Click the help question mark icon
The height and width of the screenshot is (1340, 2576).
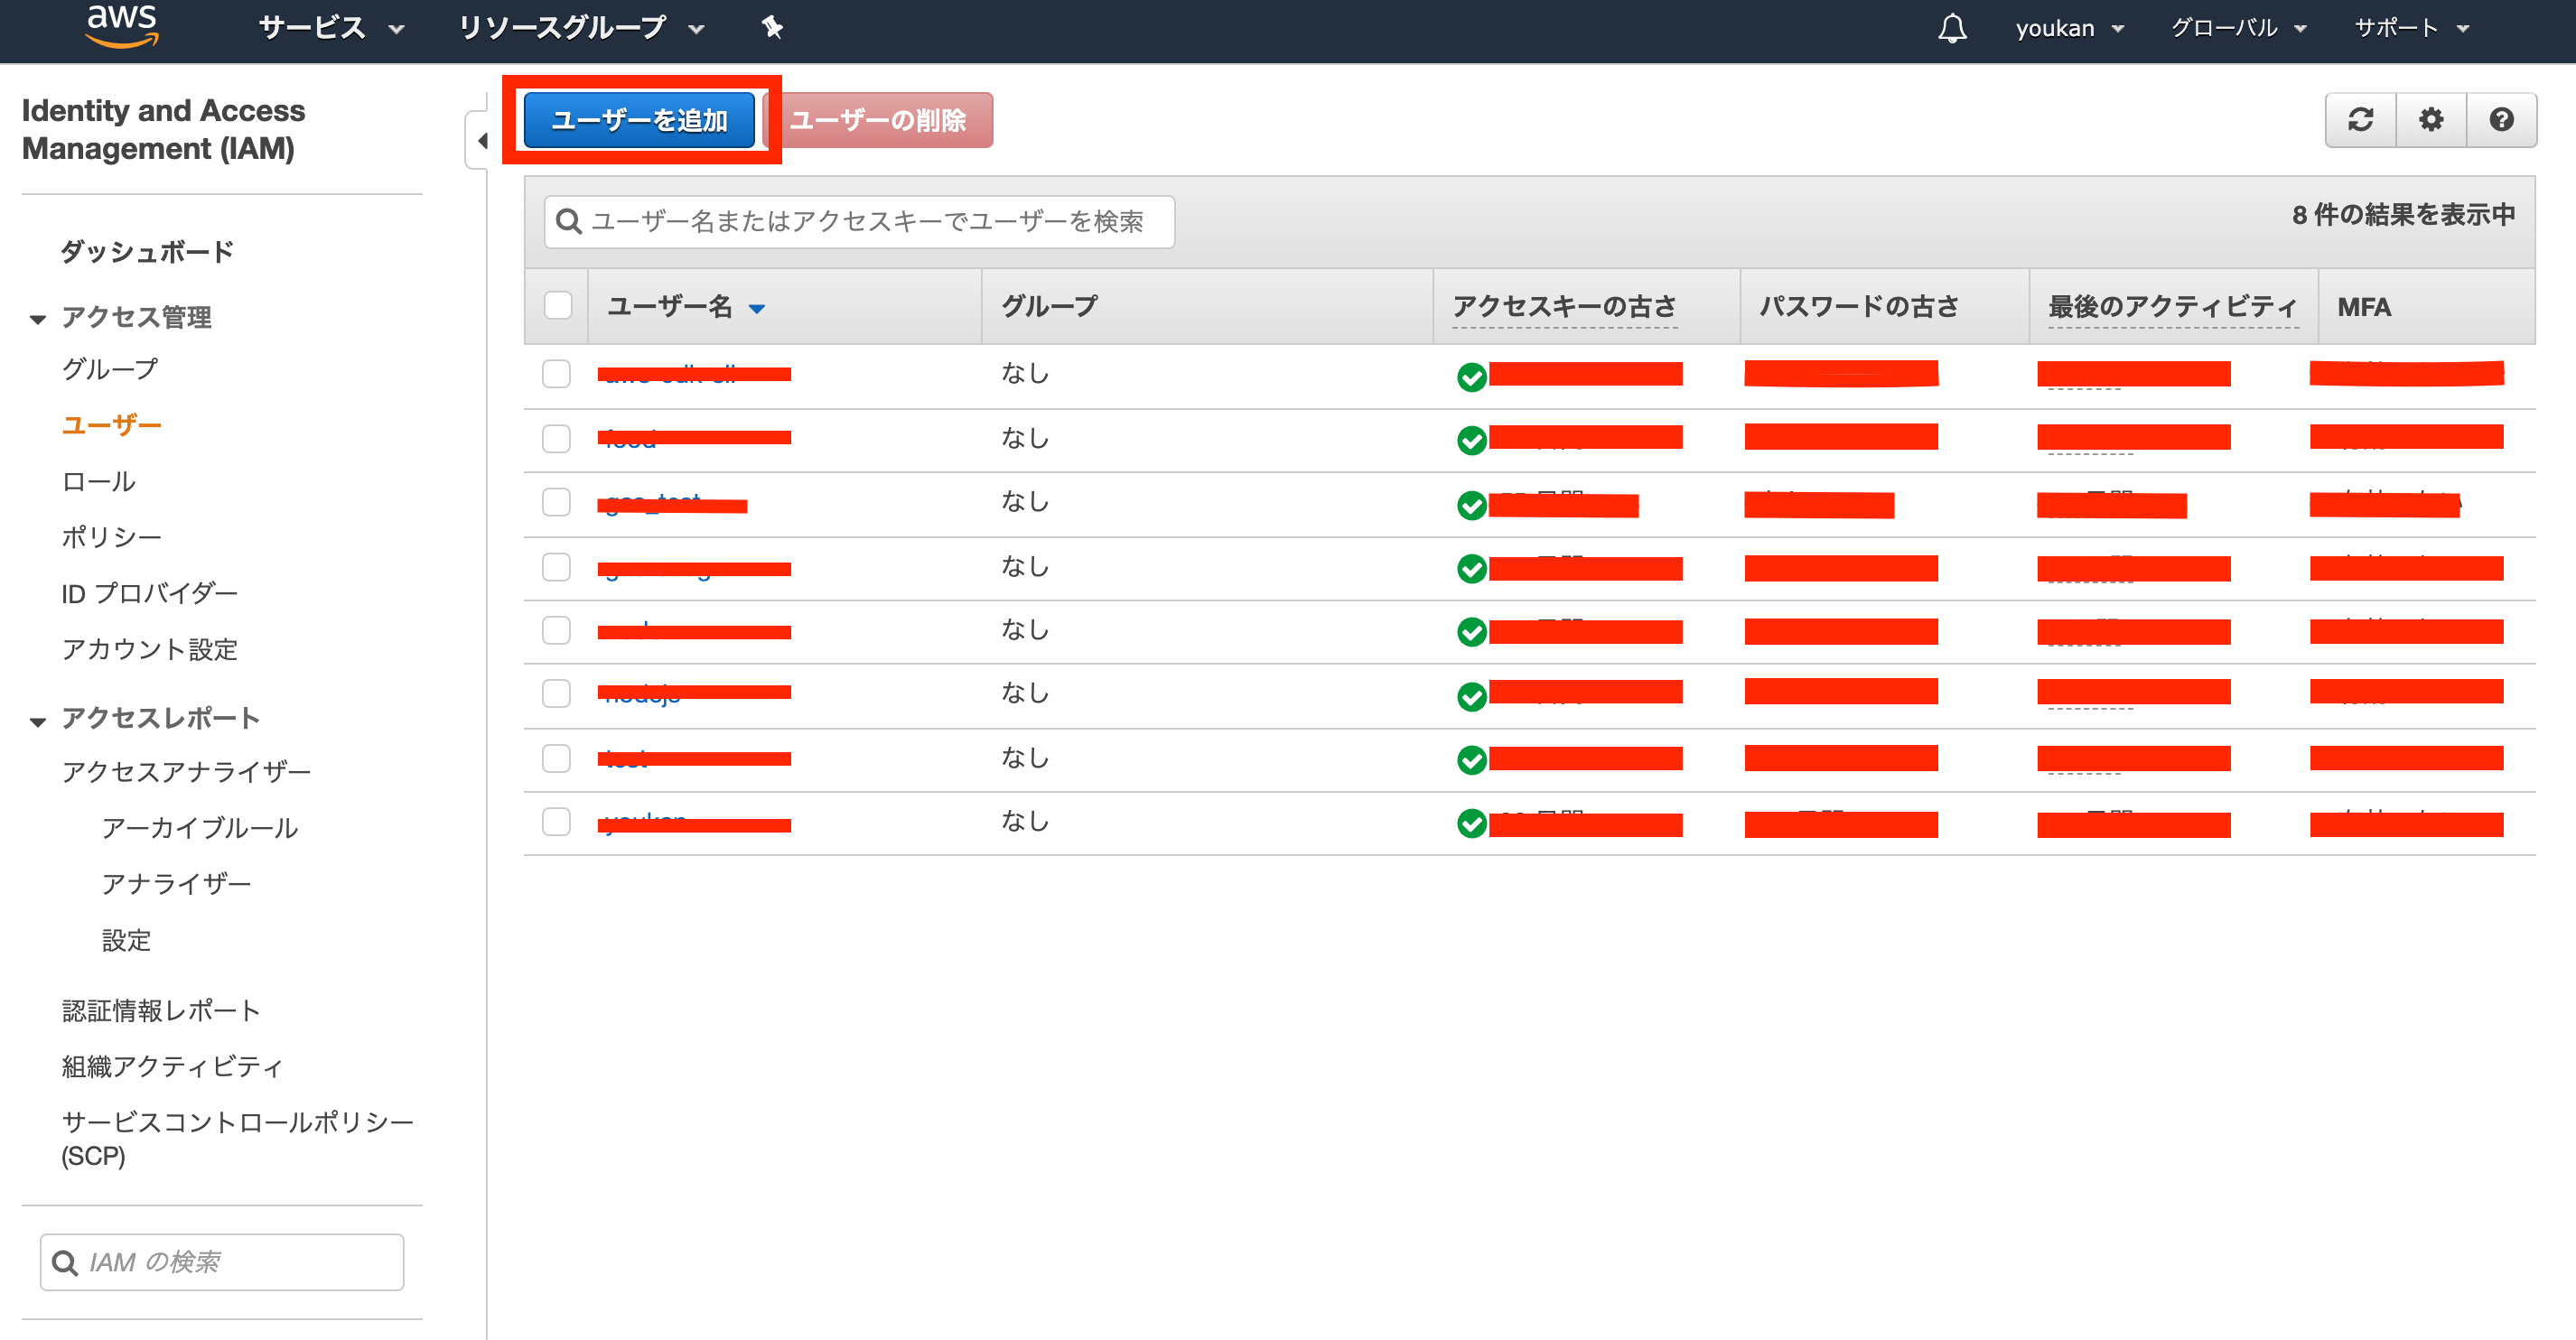pos(2501,120)
